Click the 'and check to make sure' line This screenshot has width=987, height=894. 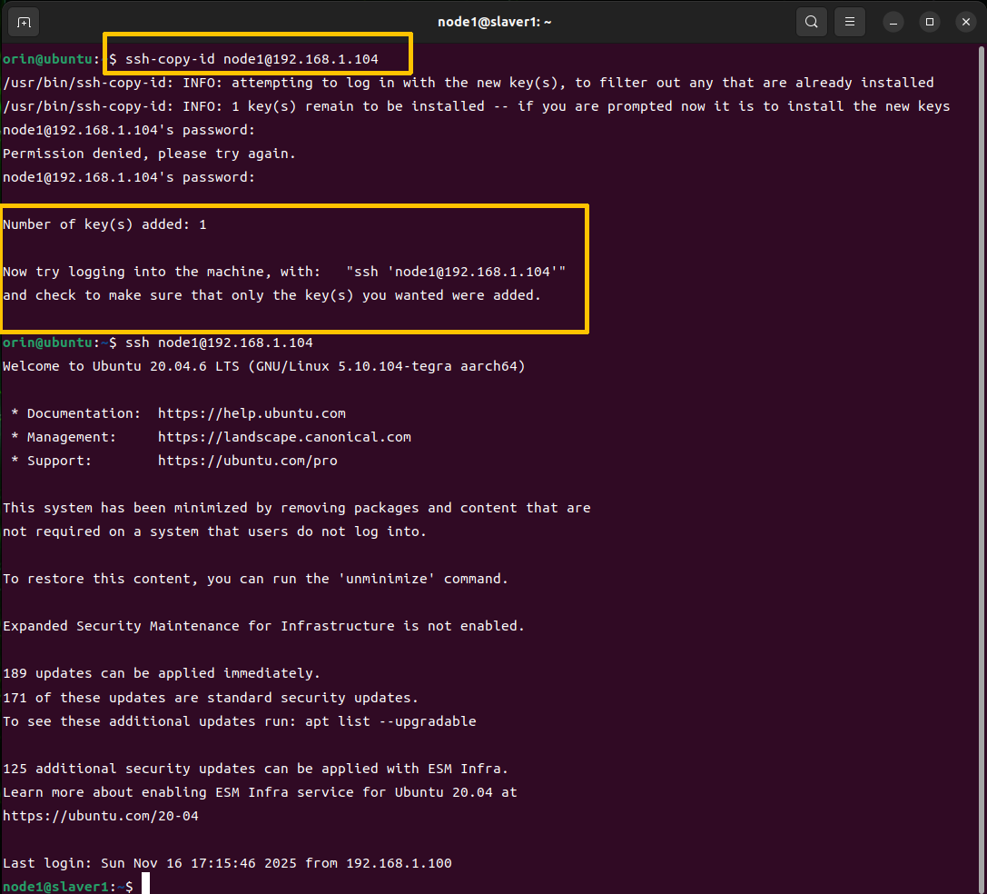pyautogui.click(x=271, y=295)
